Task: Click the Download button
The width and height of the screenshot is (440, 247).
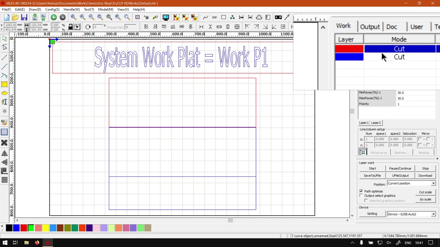Action: [x=425, y=176]
